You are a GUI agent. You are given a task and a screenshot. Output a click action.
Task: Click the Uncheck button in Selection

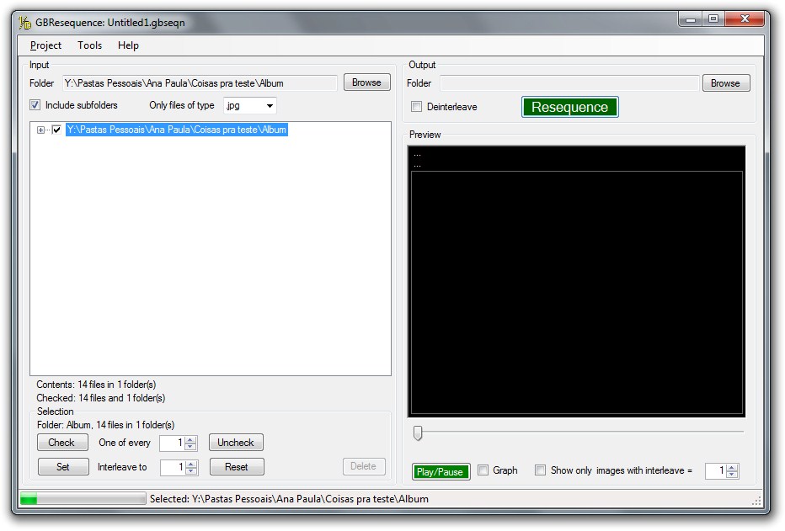point(236,443)
